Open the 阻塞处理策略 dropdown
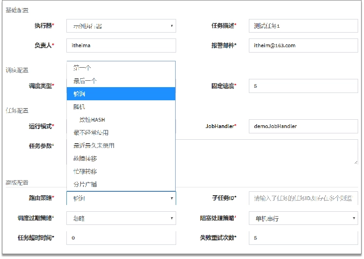The height and width of the screenshot is (259, 364). coord(303,218)
